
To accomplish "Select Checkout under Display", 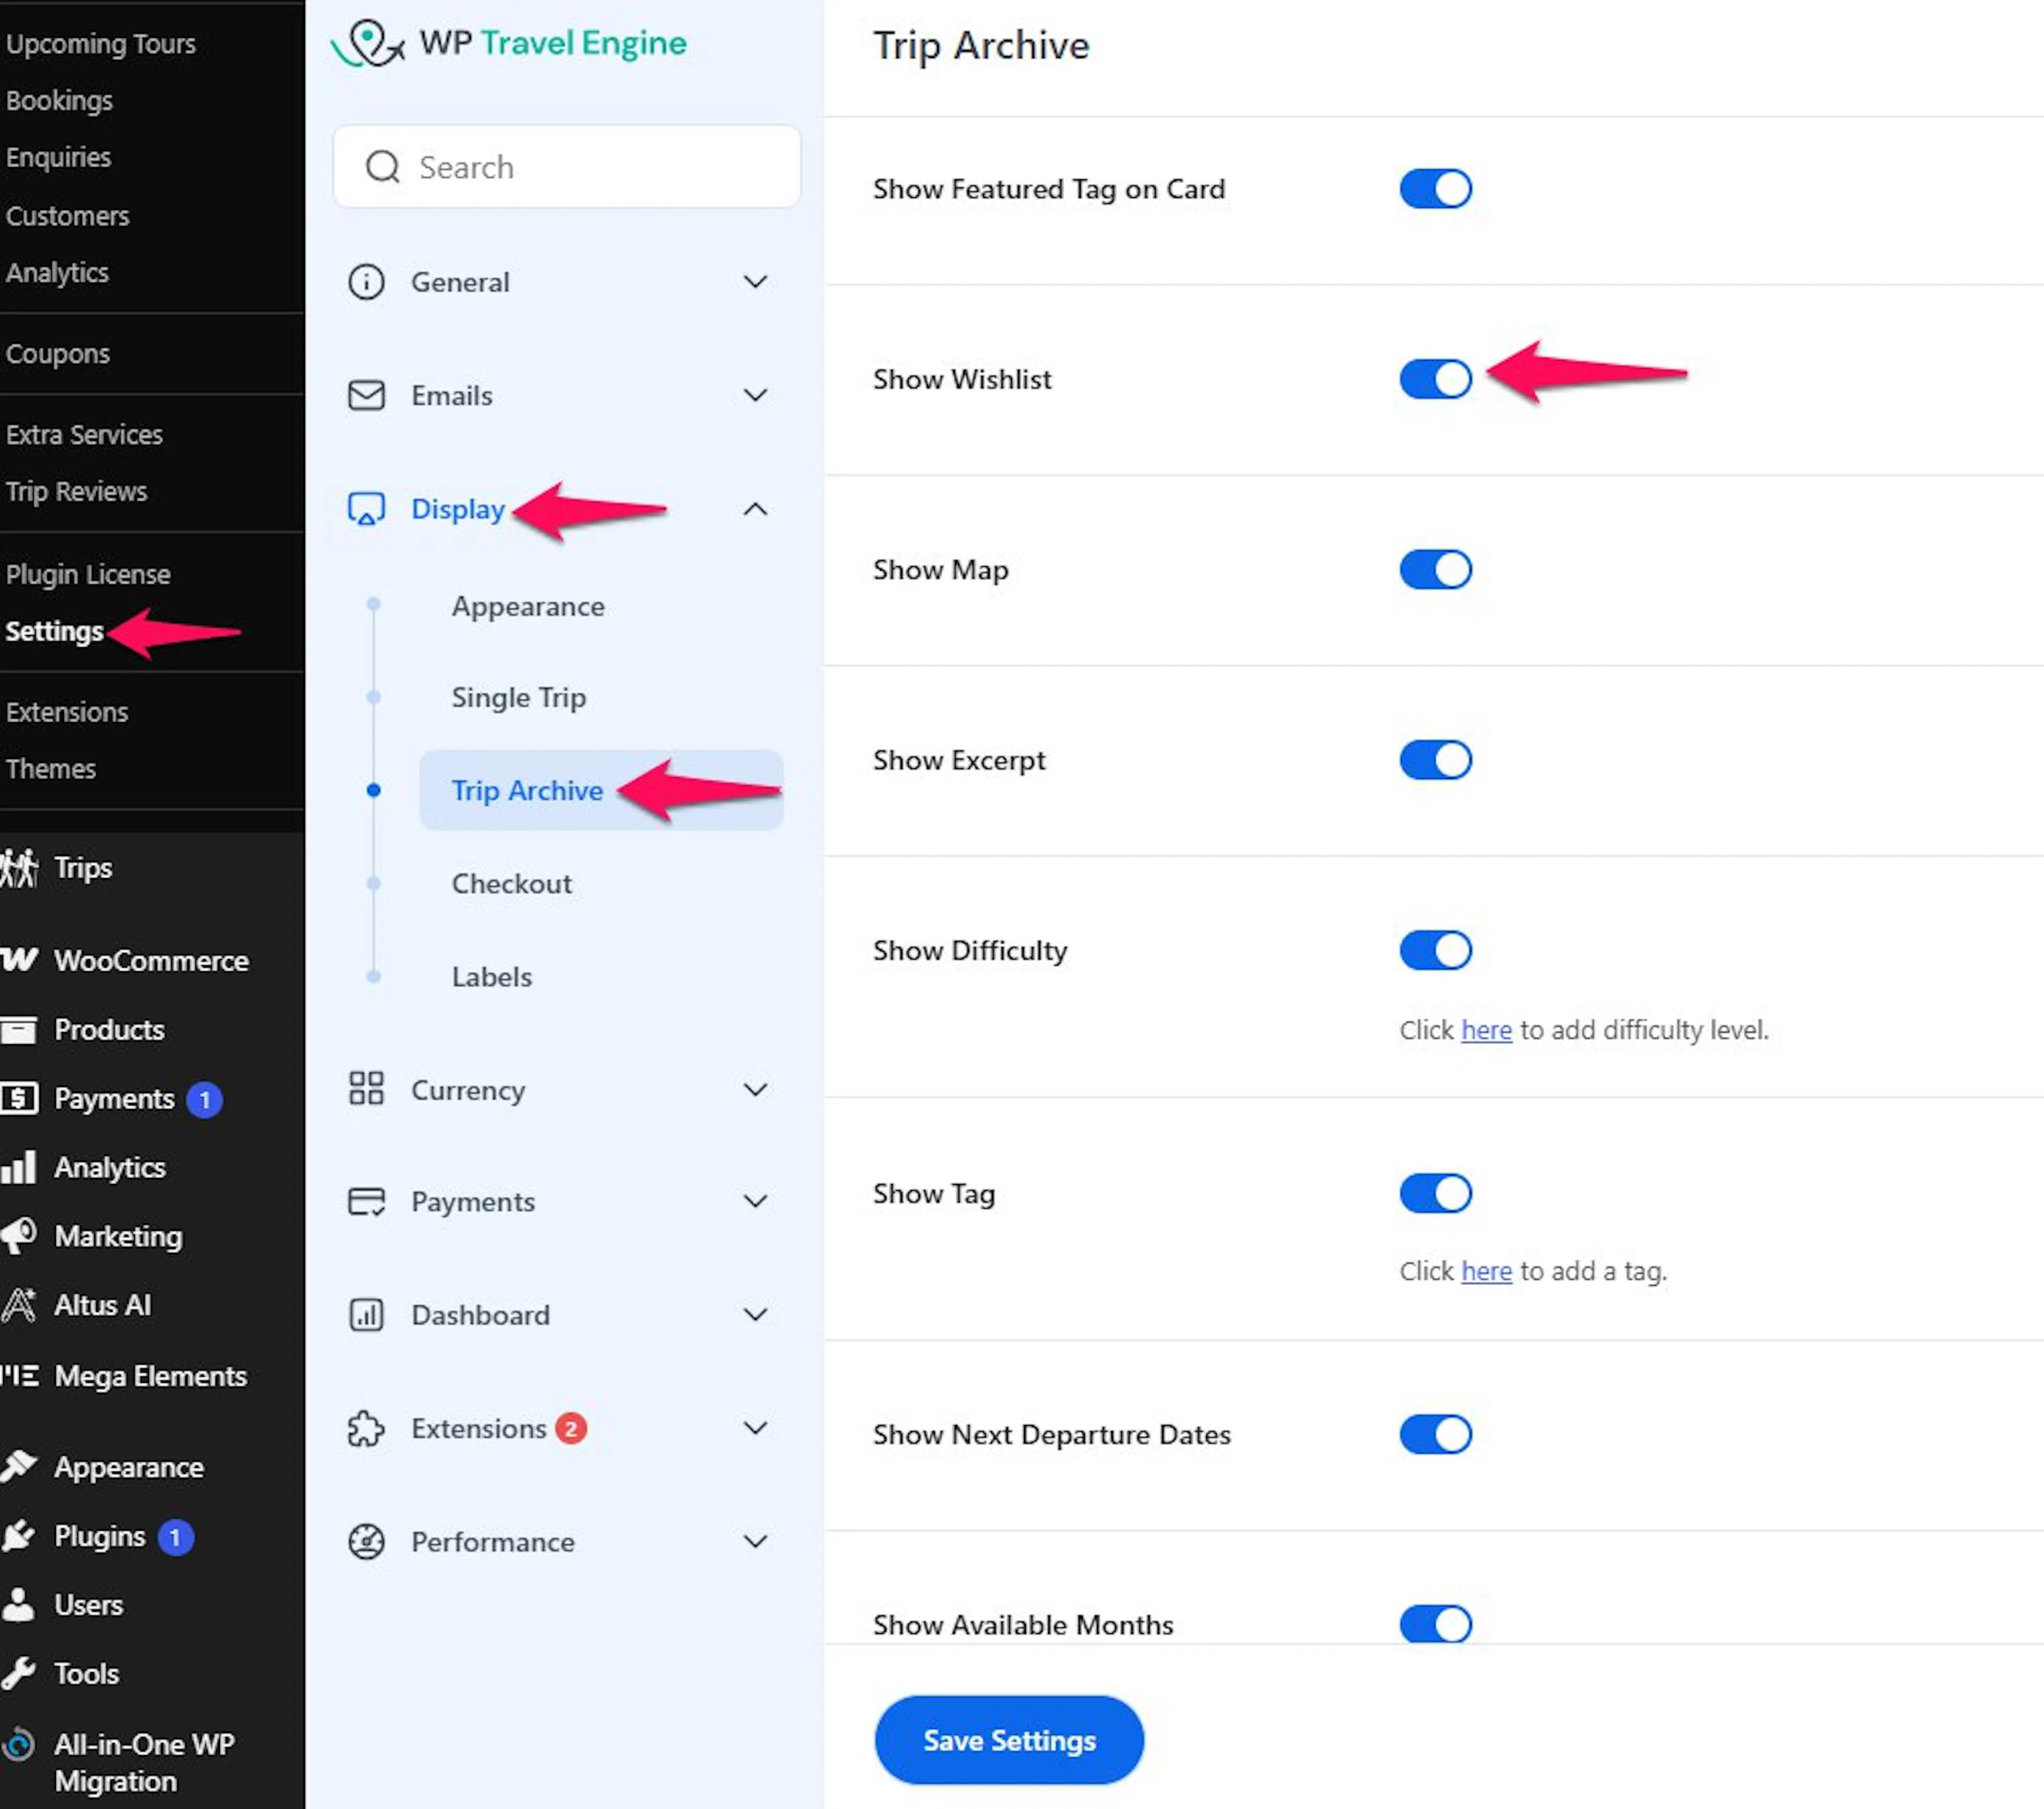I will [511, 883].
